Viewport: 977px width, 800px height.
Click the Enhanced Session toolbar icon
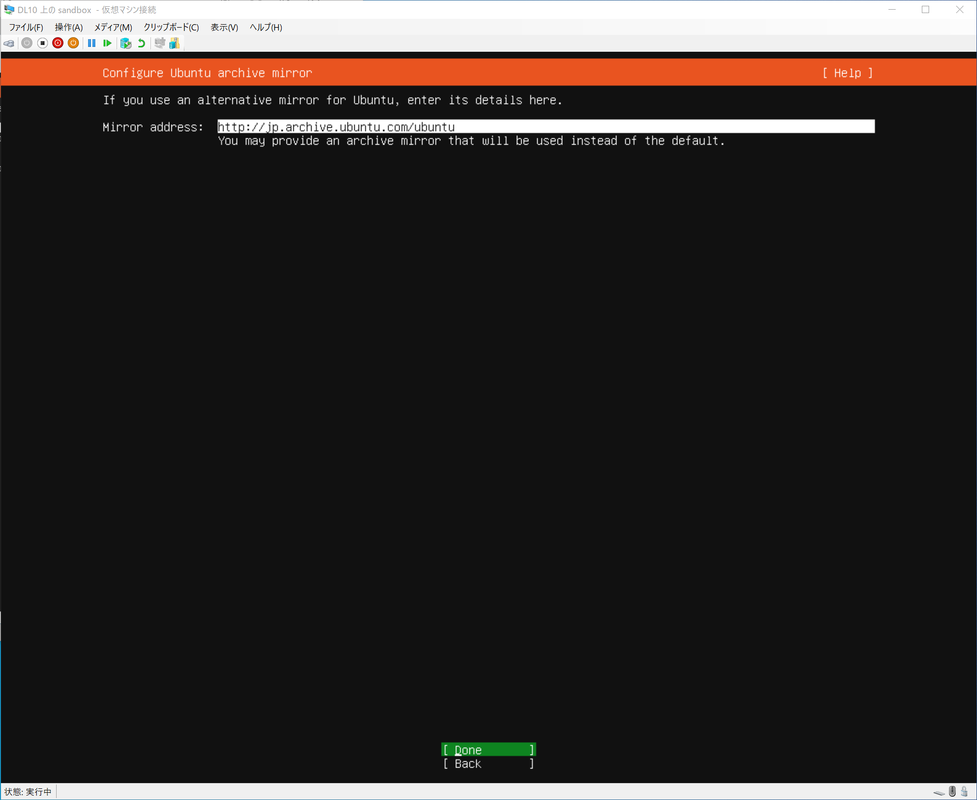pos(160,44)
